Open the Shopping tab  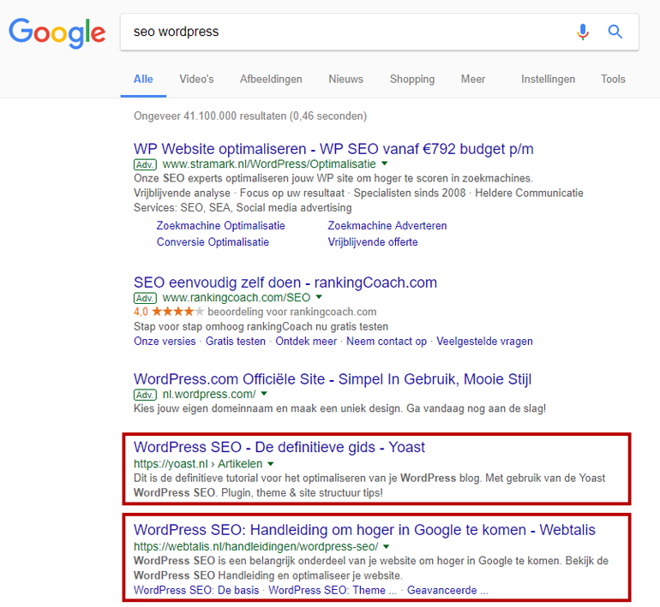point(412,79)
